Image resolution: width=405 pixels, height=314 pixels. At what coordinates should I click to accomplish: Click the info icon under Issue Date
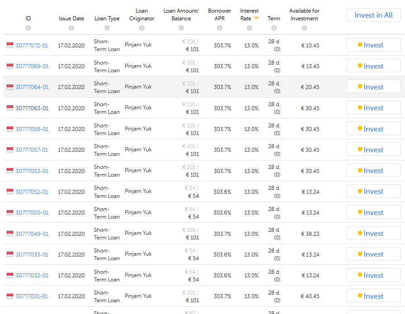pyautogui.click(x=71, y=28)
